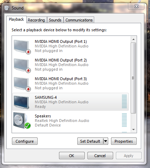This screenshot has height=168, width=150.
Task: Click the NVIDIA HDMI Output Port 2 monitor icon
Action: click(22, 65)
